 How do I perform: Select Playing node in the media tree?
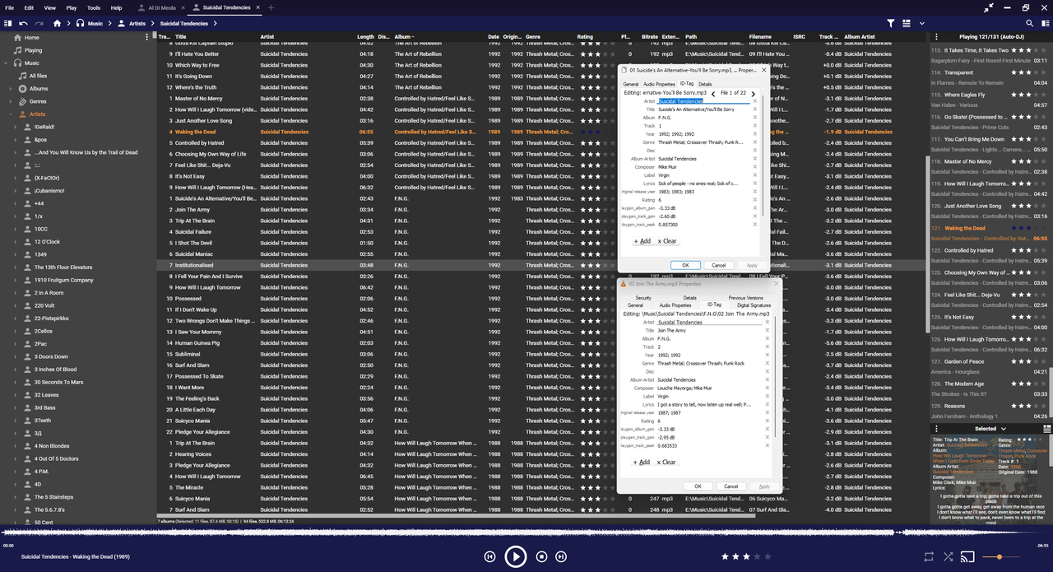click(x=33, y=50)
